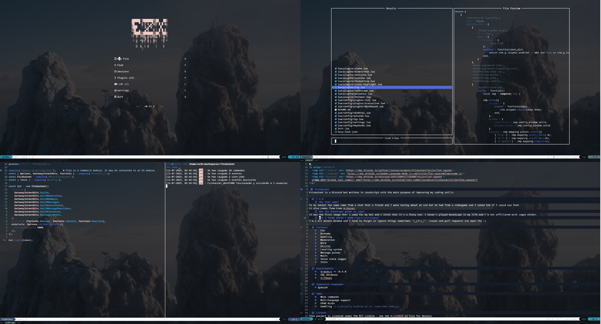Open the Sessions dashboard entry label
This screenshot has height=324, width=601.
[123, 71]
